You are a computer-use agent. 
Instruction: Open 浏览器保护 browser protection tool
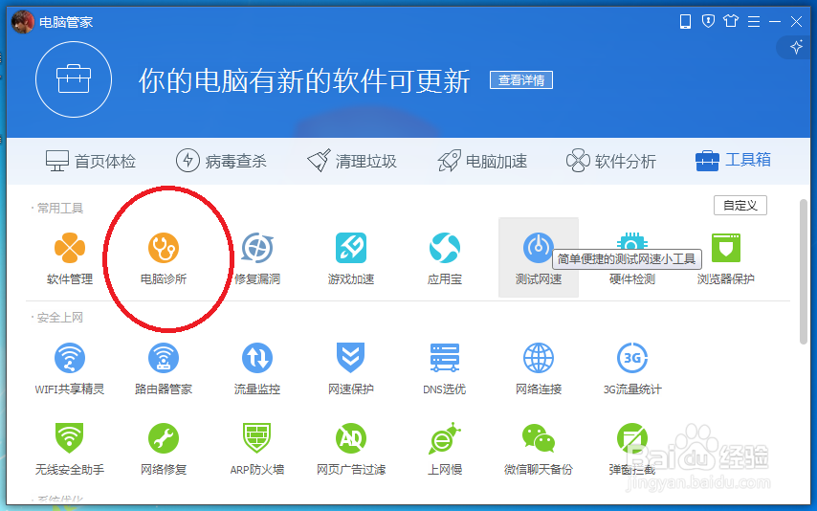coord(726,258)
